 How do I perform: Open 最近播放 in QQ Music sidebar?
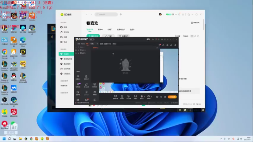[x=65, y=64]
